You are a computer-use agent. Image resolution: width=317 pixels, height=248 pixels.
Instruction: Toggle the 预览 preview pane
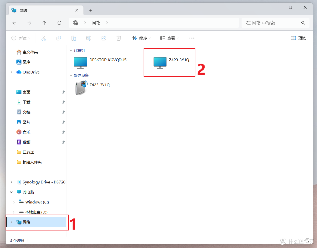point(298,38)
